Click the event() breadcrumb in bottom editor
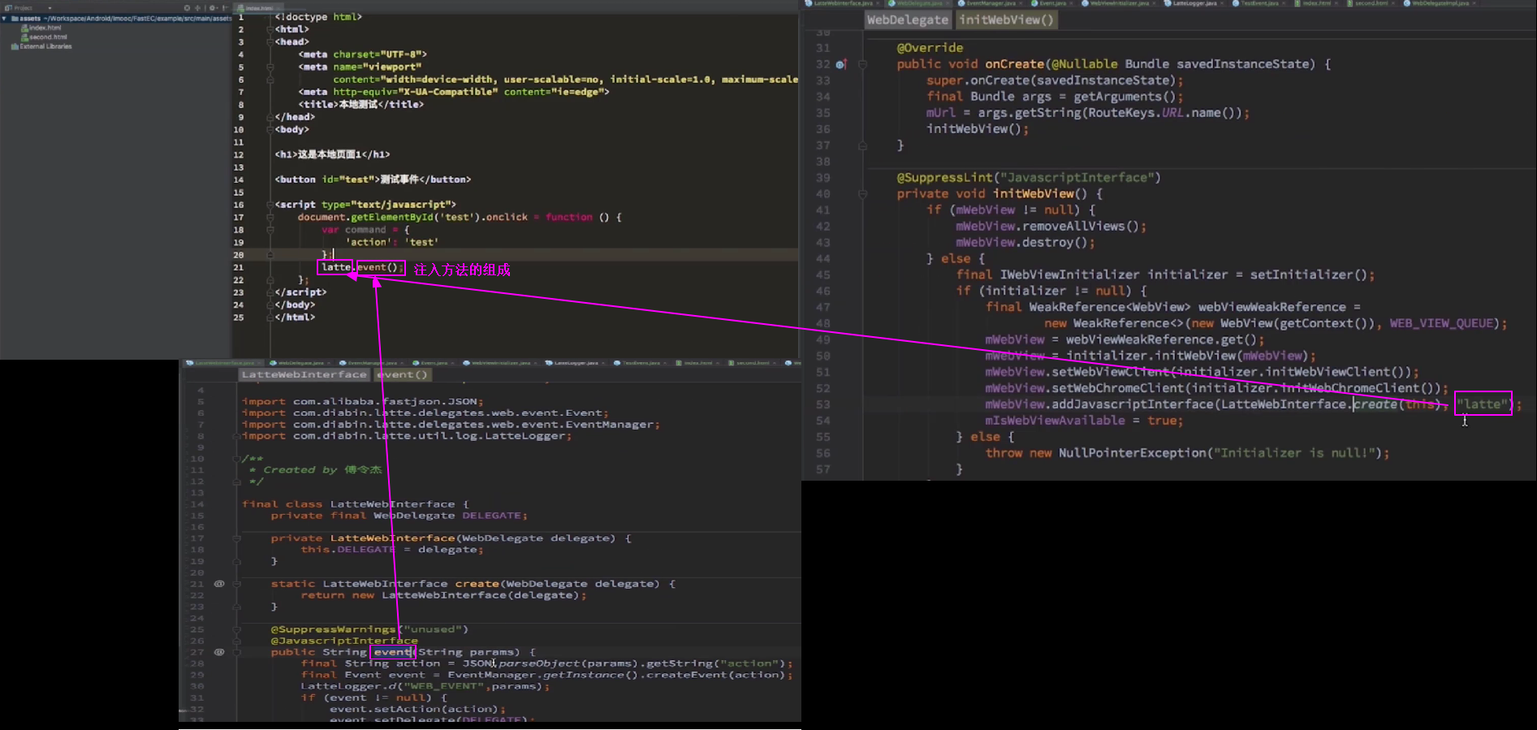This screenshot has height=730, width=1537. (402, 374)
